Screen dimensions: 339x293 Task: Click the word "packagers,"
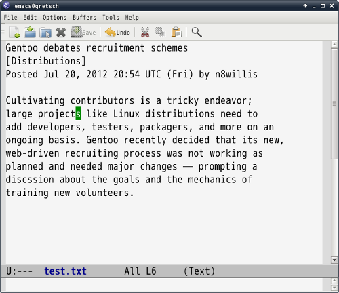pyautogui.click(x=166, y=127)
